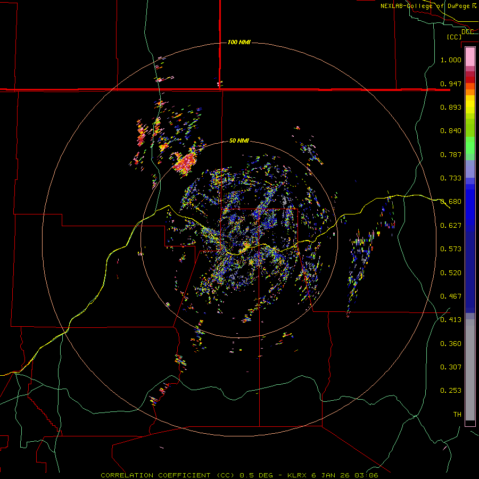
Task: Click the 0.893 legend value
Action: pos(451,107)
